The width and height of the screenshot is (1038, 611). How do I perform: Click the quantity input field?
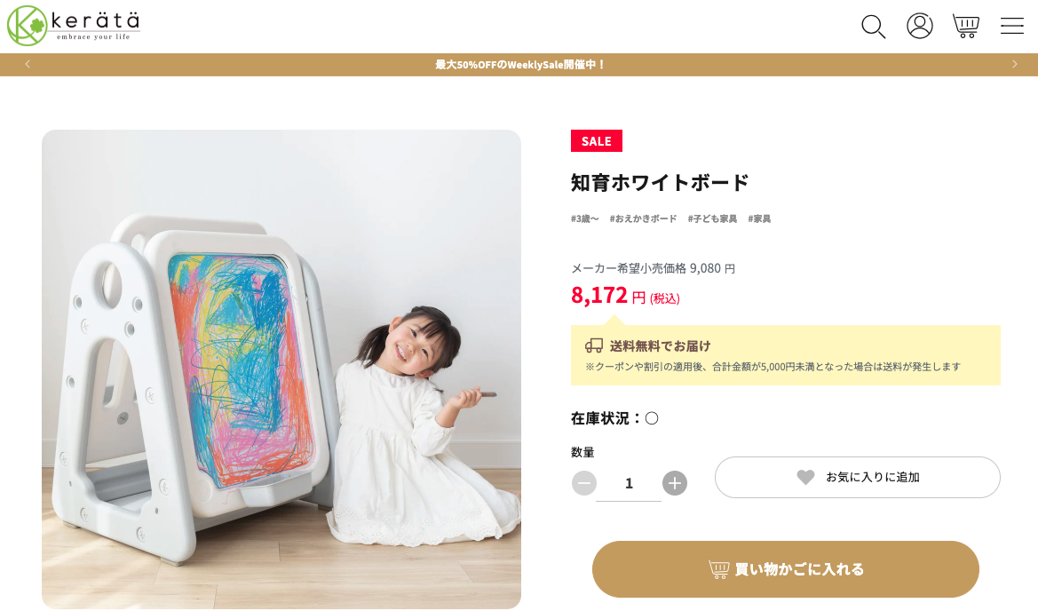coord(629,484)
